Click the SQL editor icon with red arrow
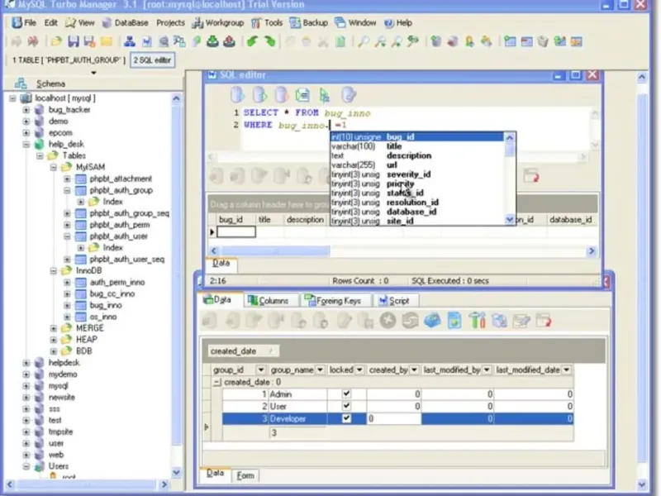 281,95
